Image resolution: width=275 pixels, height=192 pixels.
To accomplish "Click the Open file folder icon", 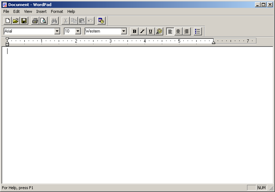I will point(15,21).
